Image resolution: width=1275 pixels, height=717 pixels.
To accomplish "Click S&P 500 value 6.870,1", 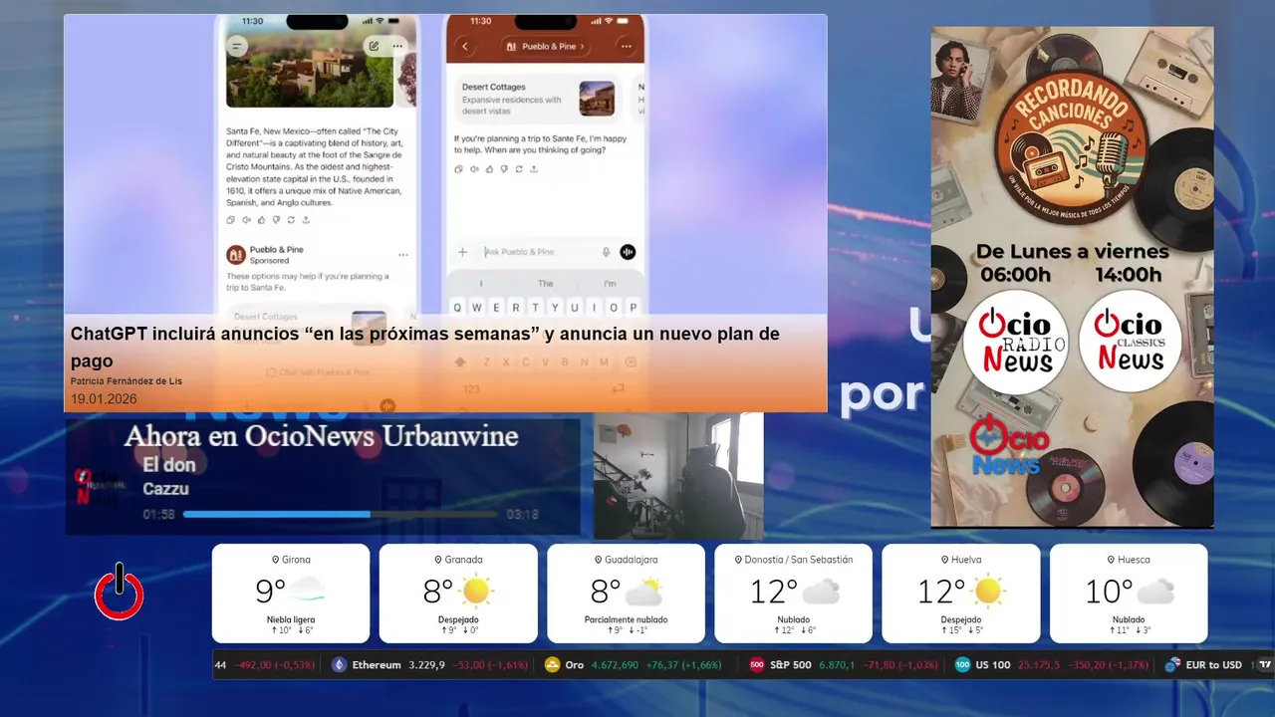I will coord(837,664).
